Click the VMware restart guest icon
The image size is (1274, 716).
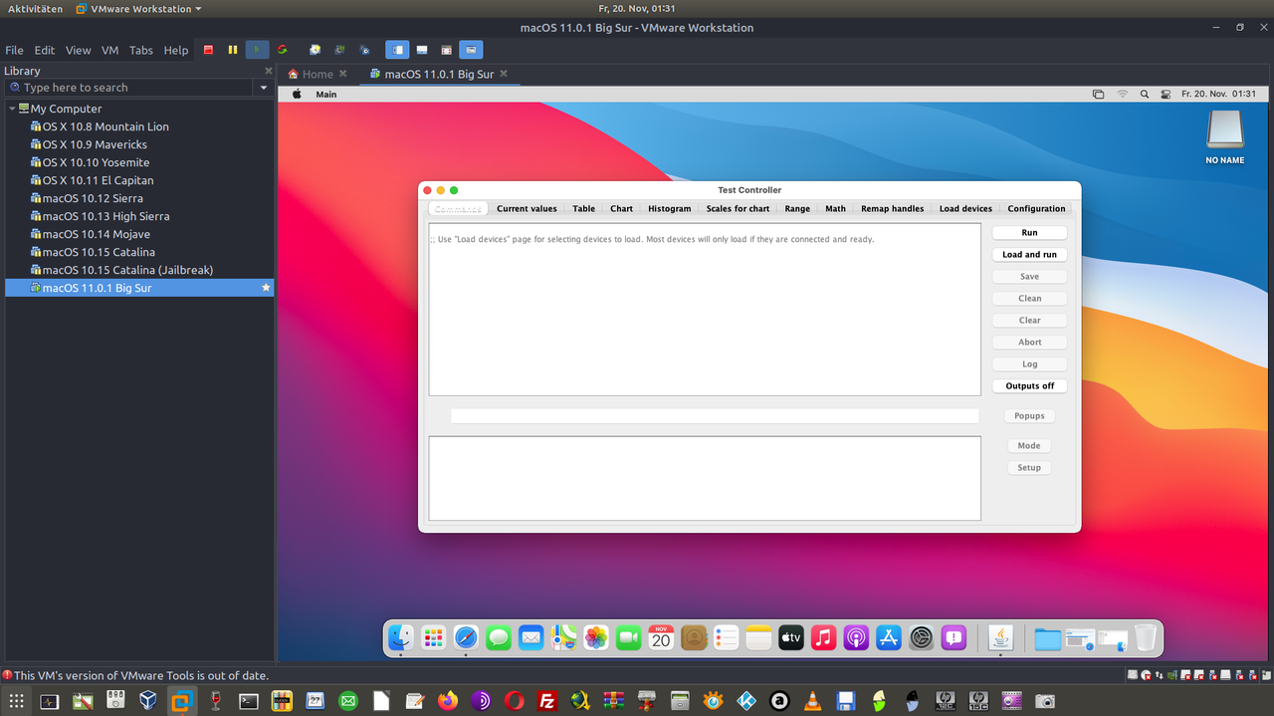pos(283,50)
